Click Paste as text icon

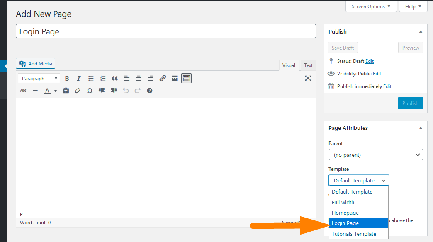coord(66,91)
